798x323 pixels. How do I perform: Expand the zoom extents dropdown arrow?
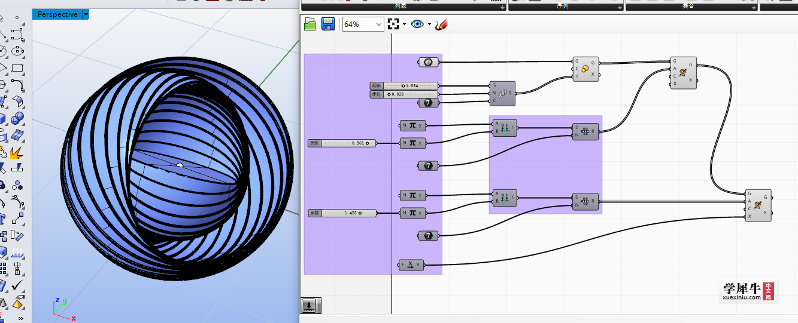tap(404, 24)
